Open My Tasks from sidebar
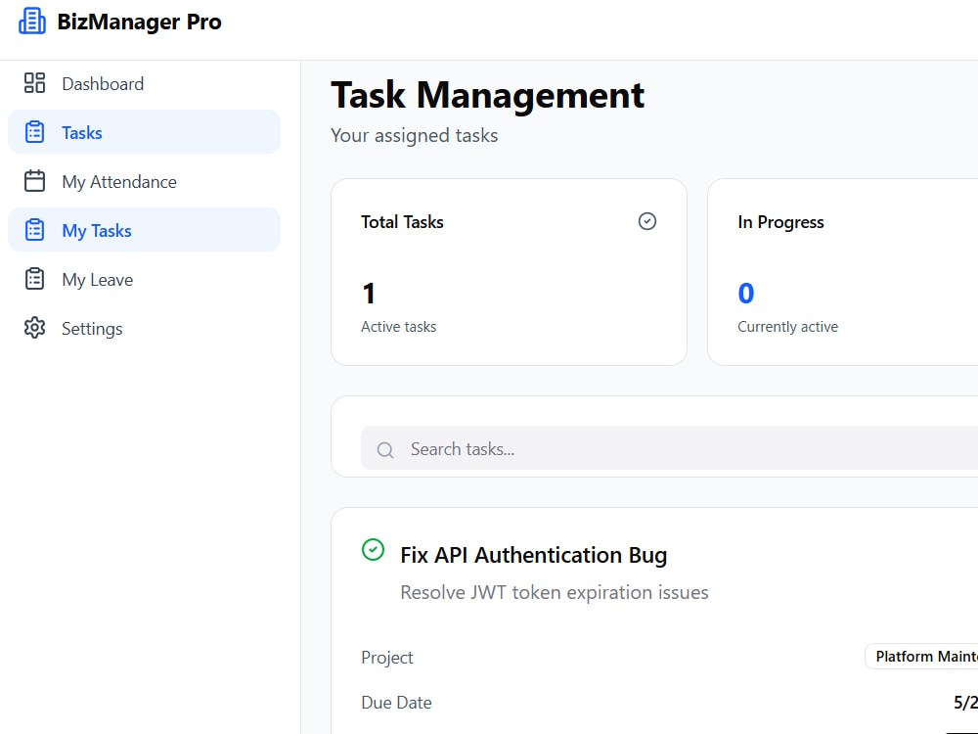The image size is (978, 734). click(x=144, y=230)
